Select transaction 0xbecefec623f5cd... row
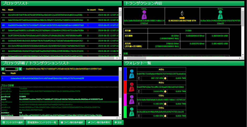This screenshot has width=247, height=127. pos(60,78)
